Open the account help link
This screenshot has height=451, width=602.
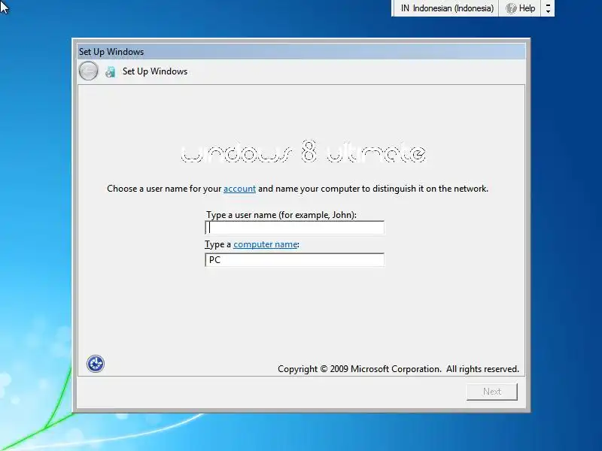[x=239, y=189]
